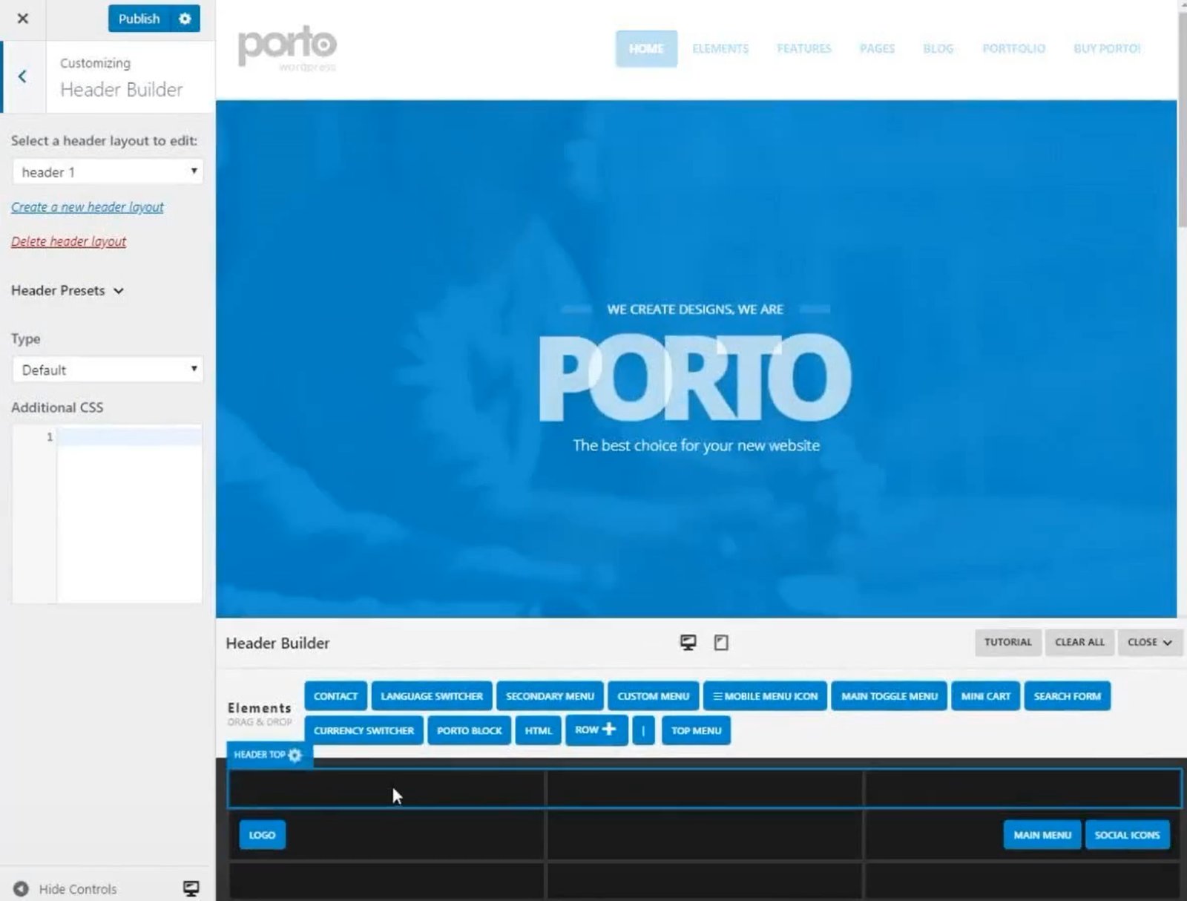This screenshot has width=1187, height=901.
Task: Switch Header Builder to desktop view icon
Action: [688, 642]
